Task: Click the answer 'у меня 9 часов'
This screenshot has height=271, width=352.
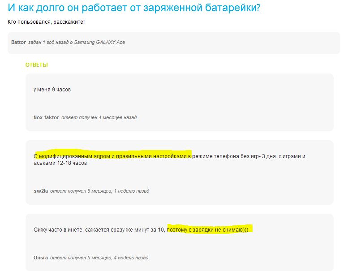Action: click(x=52, y=90)
